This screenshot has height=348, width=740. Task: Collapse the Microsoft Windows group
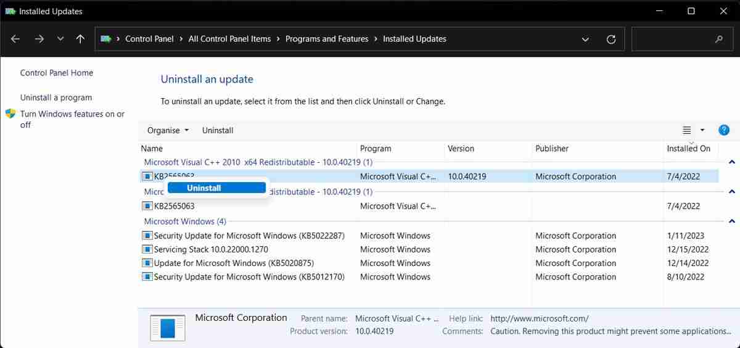[x=731, y=222]
